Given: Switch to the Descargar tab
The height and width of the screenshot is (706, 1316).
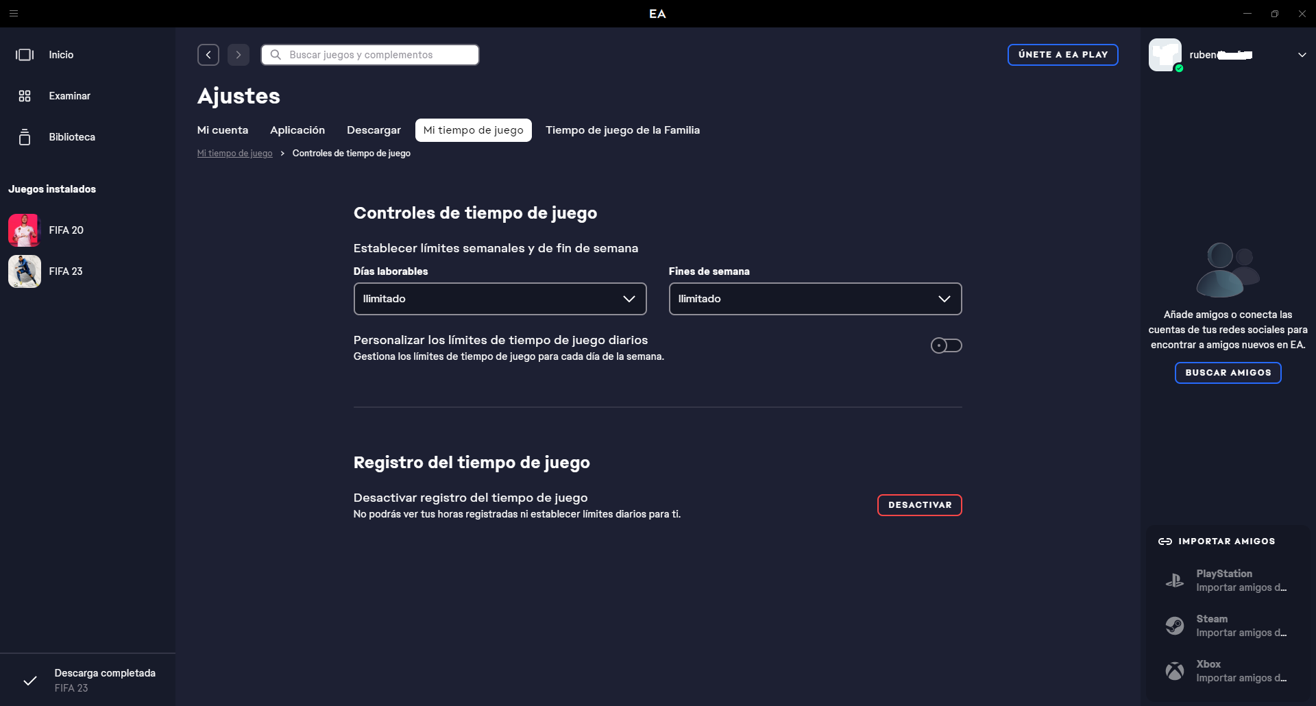Looking at the screenshot, I should (374, 130).
